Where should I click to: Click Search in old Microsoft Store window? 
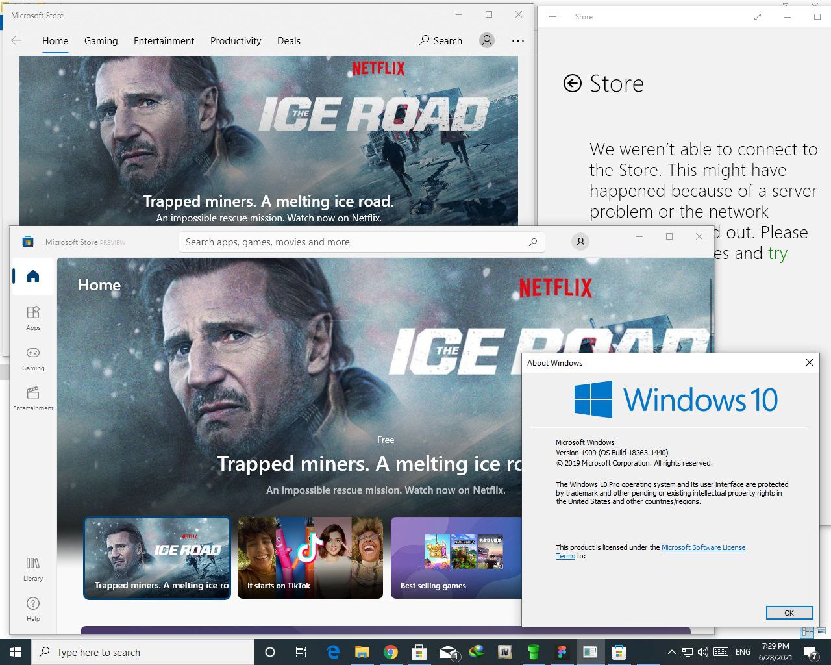tap(440, 40)
